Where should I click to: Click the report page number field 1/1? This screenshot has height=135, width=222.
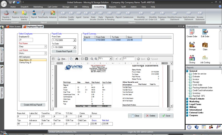click(128, 59)
